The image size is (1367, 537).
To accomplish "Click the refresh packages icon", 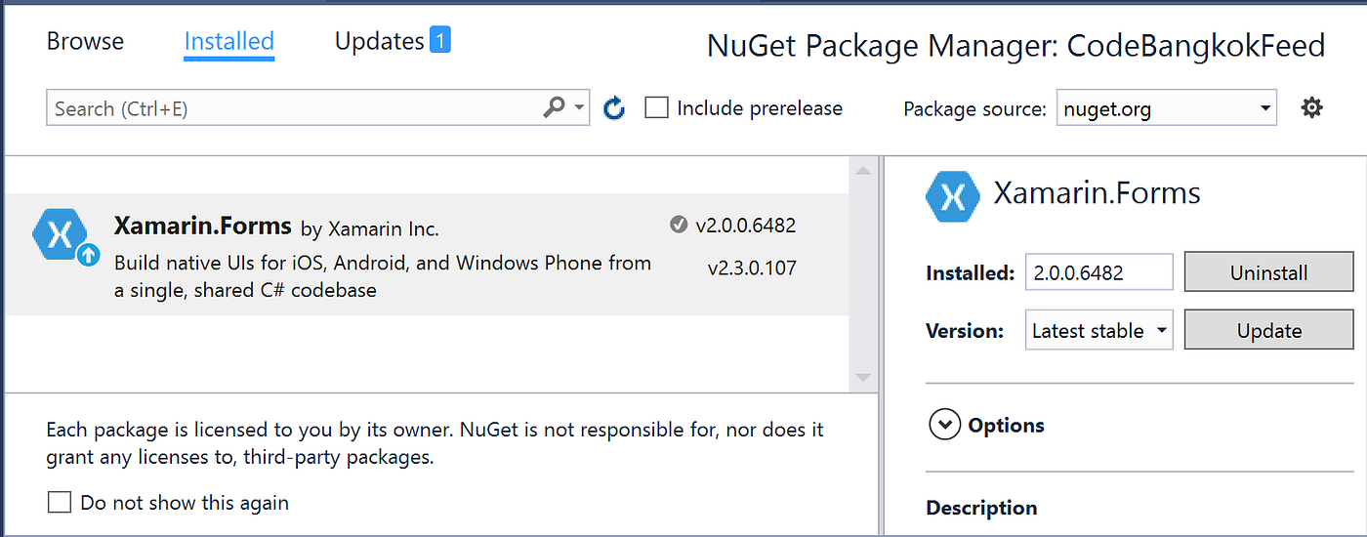I will coord(614,108).
